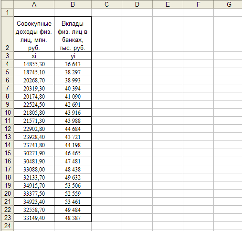Select row header 23

(x=7, y=218)
